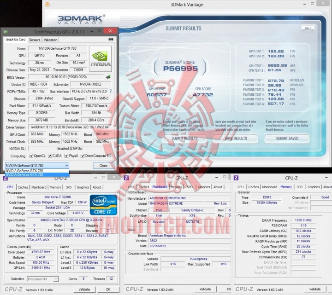332x295 pixels.
Task: Click the HELP button in 3DMark Vantage
Action: coord(308,29)
